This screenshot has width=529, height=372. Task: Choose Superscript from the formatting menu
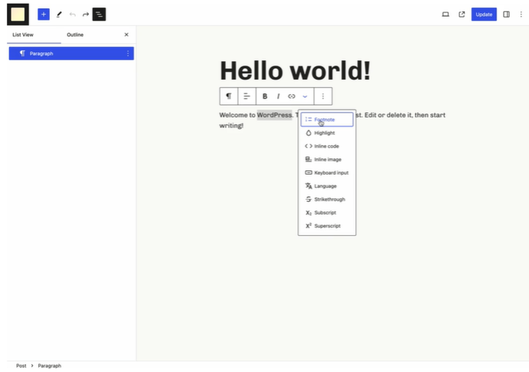click(x=327, y=226)
